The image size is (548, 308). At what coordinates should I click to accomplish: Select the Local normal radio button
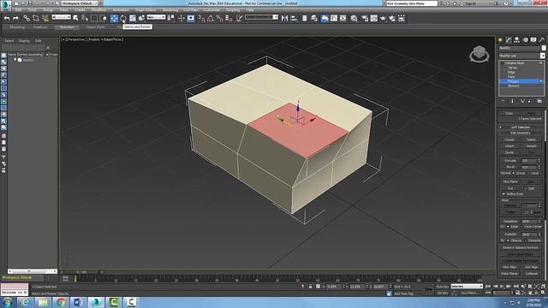click(x=528, y=173)
